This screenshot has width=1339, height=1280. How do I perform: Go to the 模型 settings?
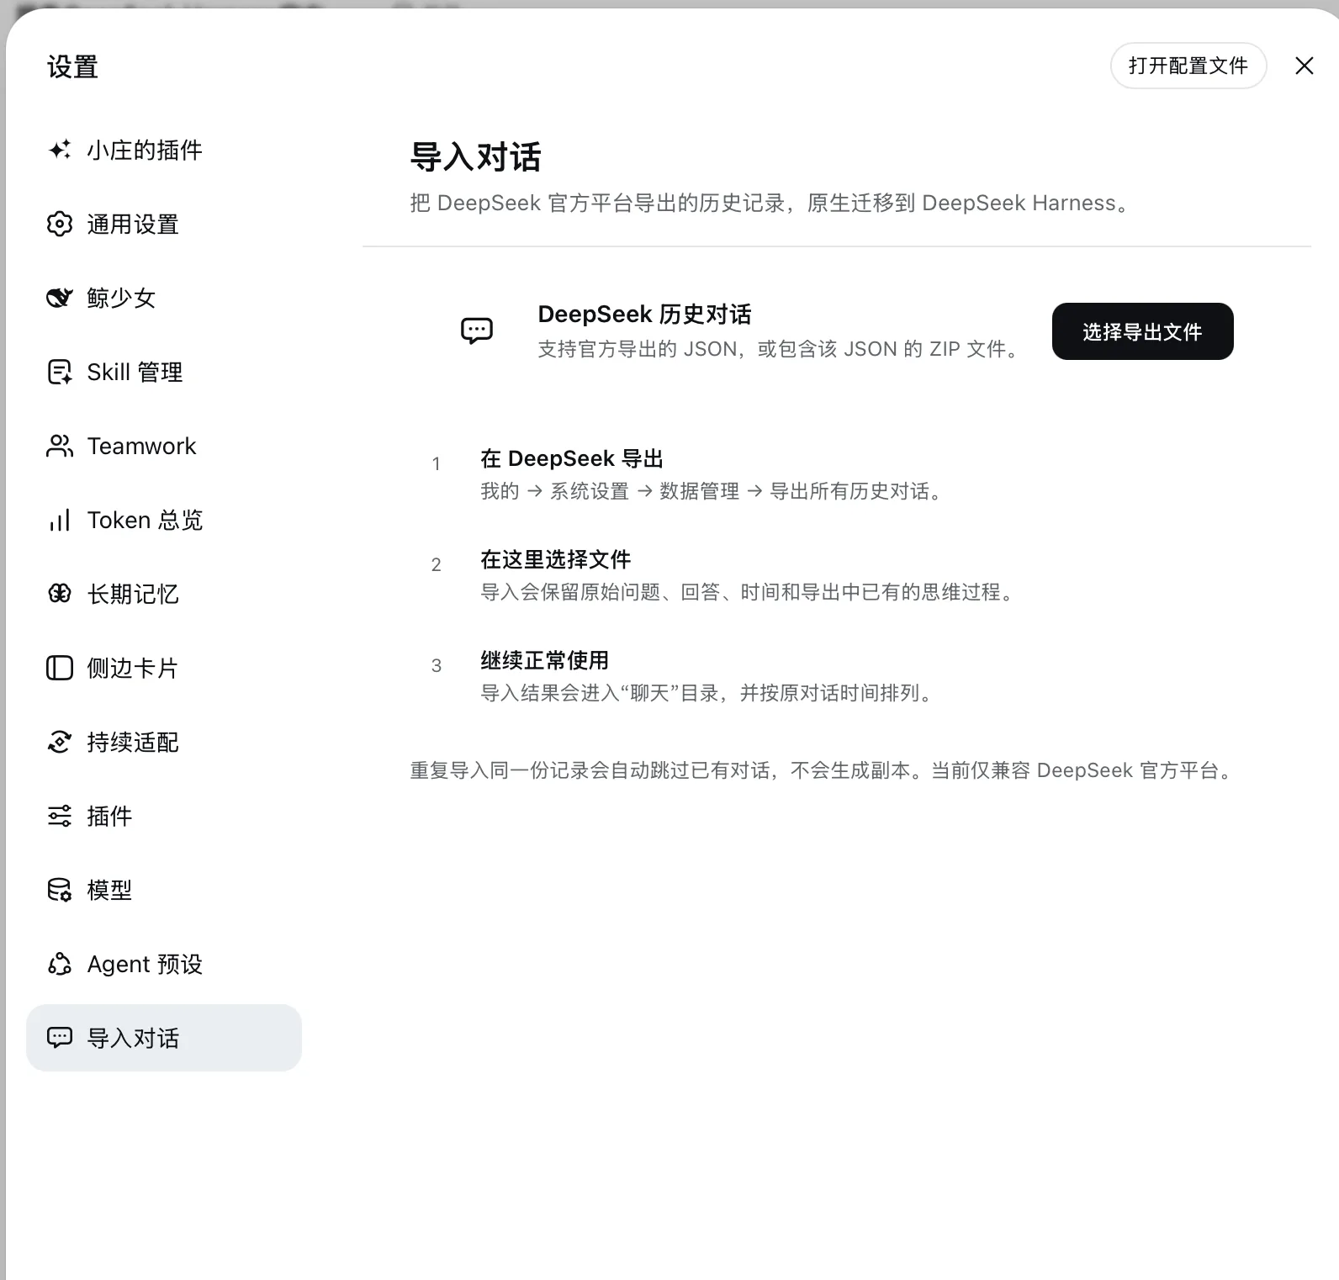pos(164,890)
